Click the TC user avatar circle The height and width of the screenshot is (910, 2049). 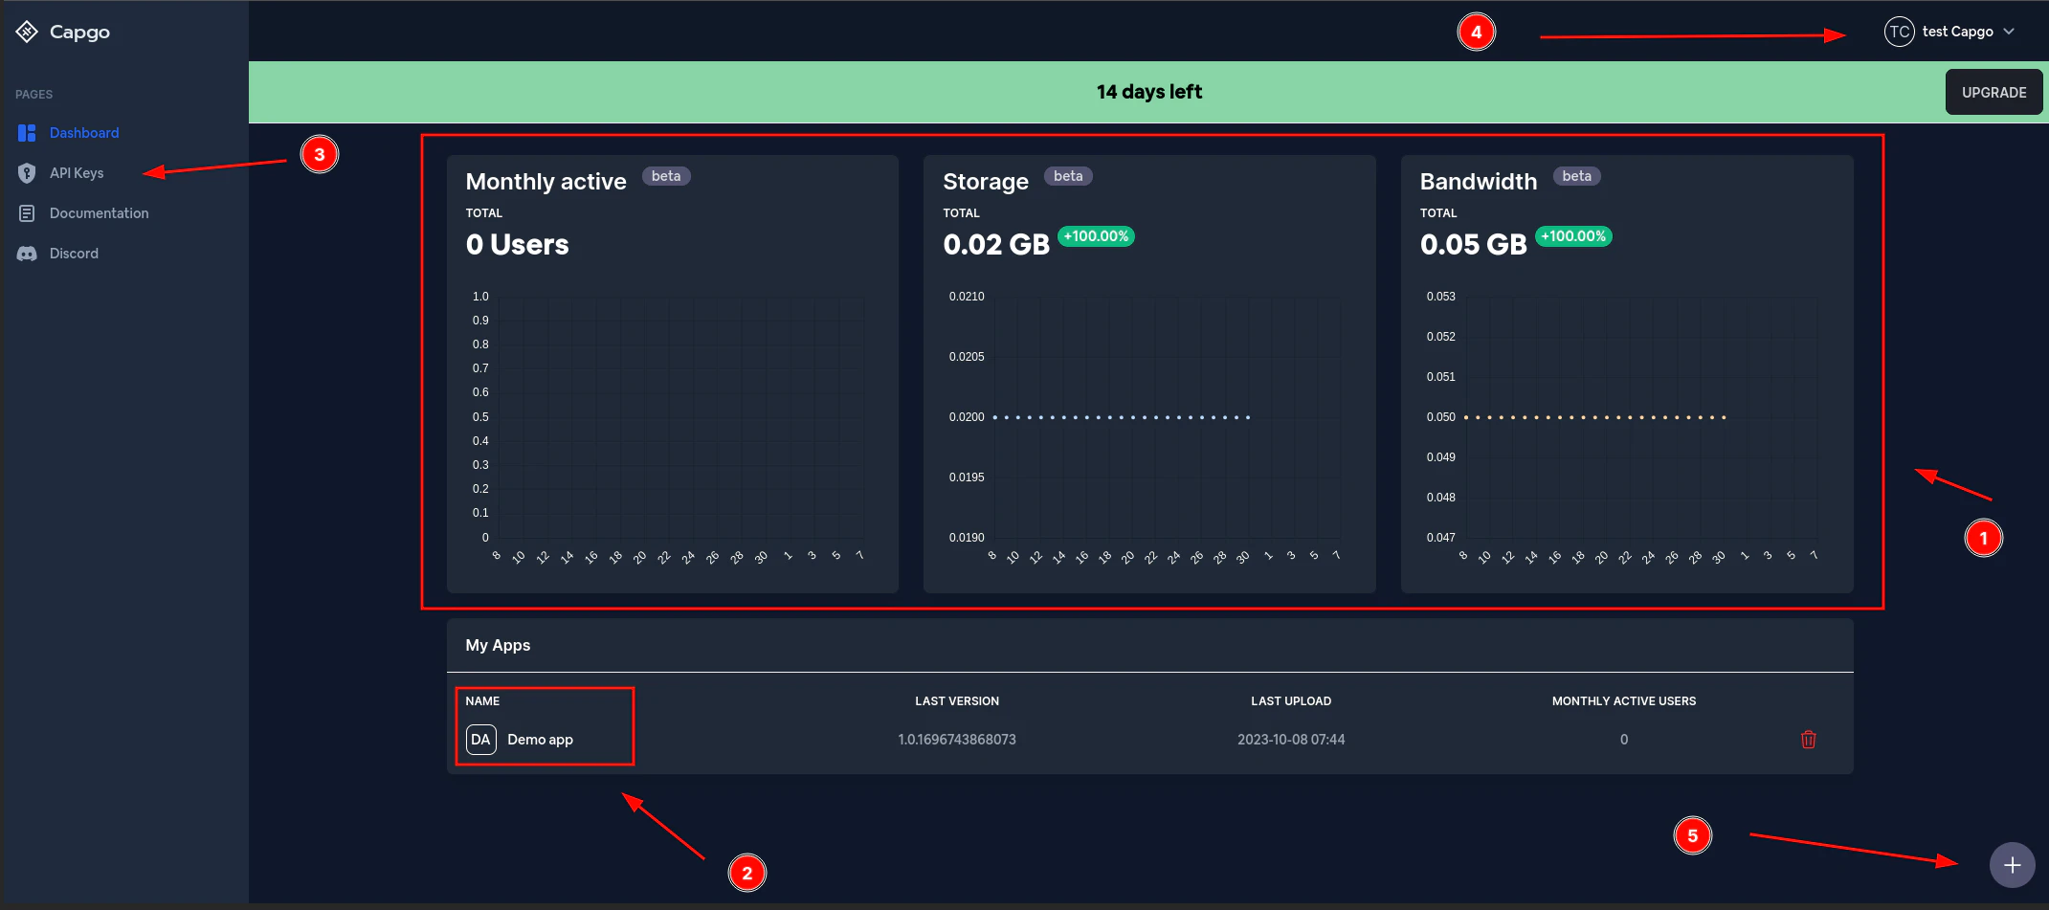click(1899, 32)
